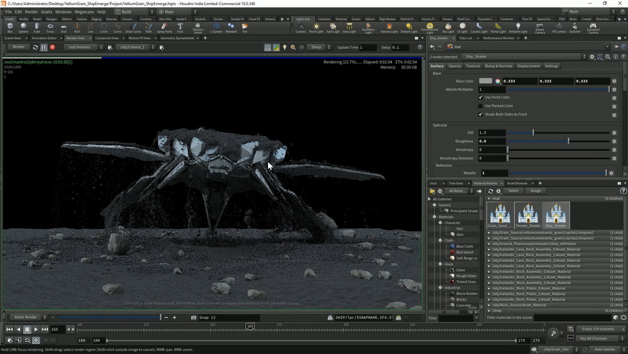The image size is (628, 354).
Task: Enable Use Packed Color checkbox
Action: point(480,106)
